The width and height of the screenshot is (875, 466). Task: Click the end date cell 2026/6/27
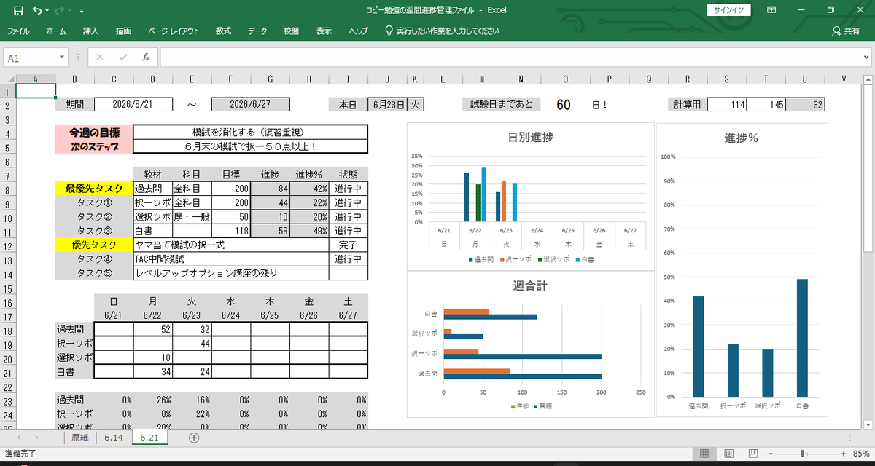[250, 105]
